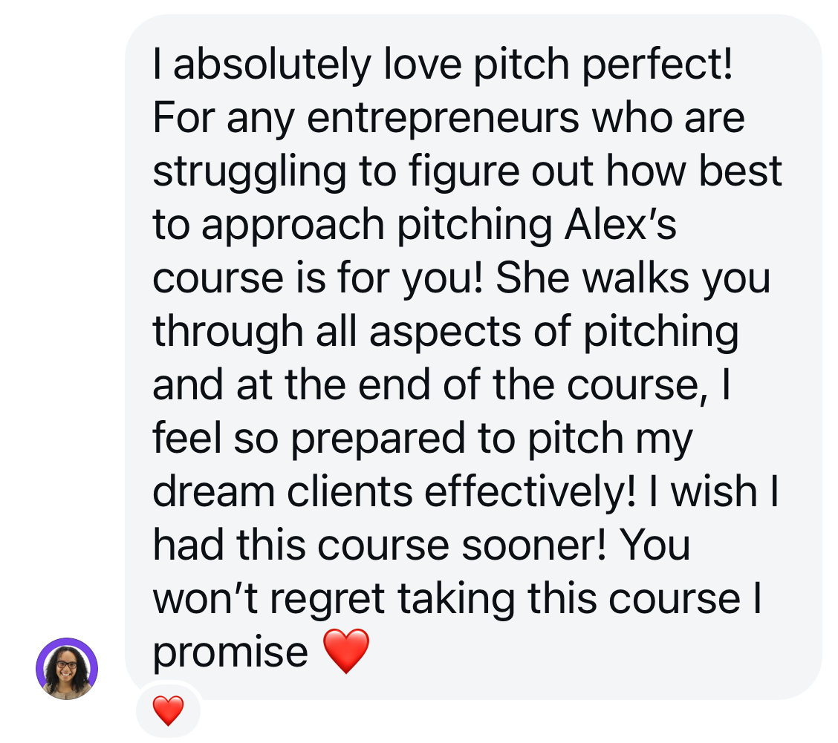Click the phrase 'pitch perfect!' in first line
This screenshot has height=743, width=838.
602,65
